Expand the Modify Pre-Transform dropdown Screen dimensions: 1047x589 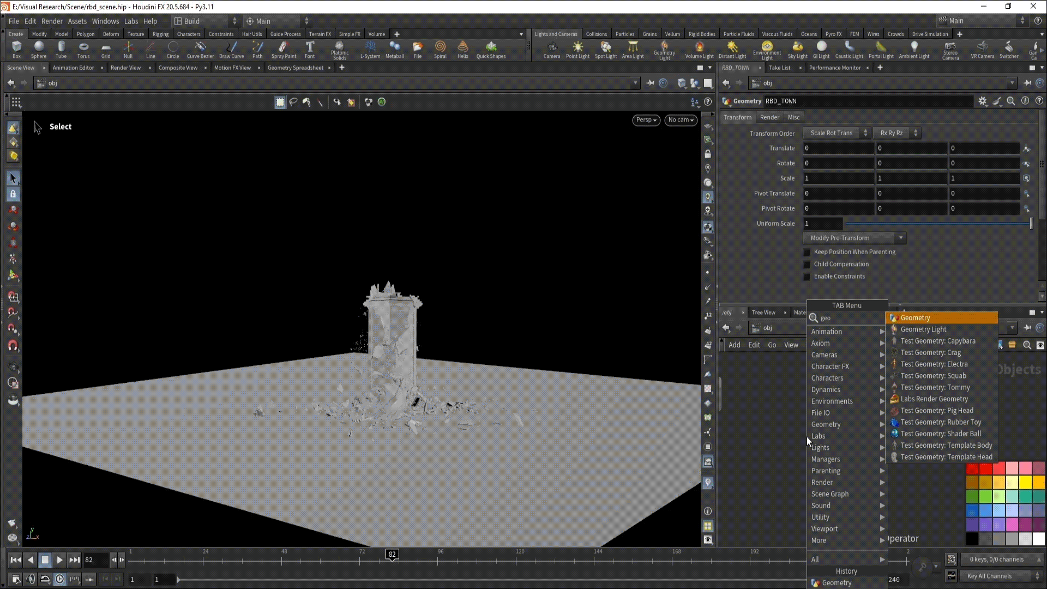point(854,238)
